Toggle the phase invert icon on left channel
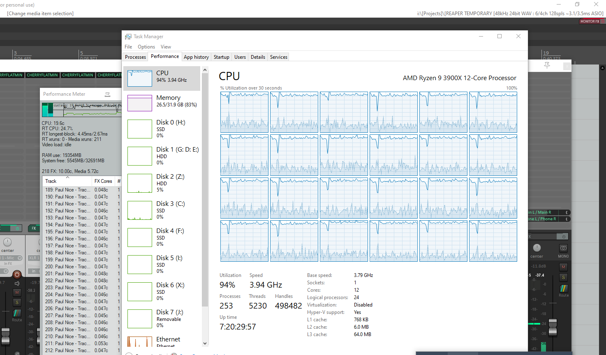The image size is (606, 355). pos(17,353)
